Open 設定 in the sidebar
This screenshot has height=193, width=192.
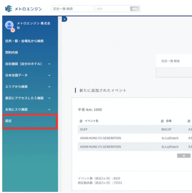coord(30,121)
